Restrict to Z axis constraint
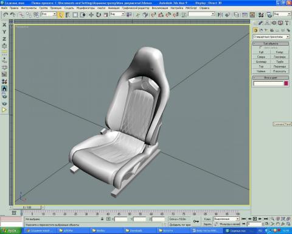Screen dimensions: 292x234 coord(4,39)
